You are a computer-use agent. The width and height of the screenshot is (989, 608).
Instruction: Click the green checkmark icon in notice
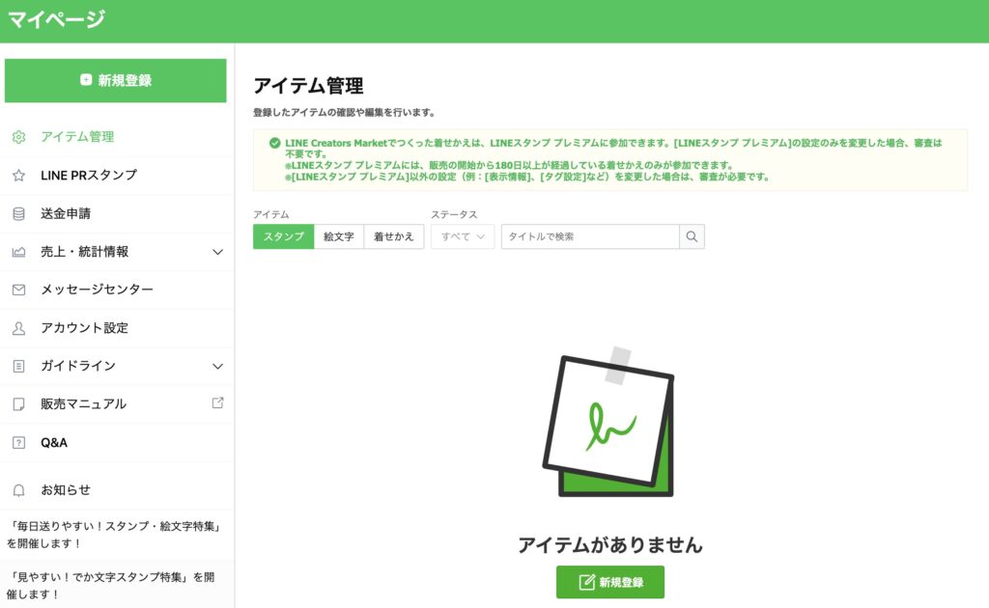pos(275,143)
